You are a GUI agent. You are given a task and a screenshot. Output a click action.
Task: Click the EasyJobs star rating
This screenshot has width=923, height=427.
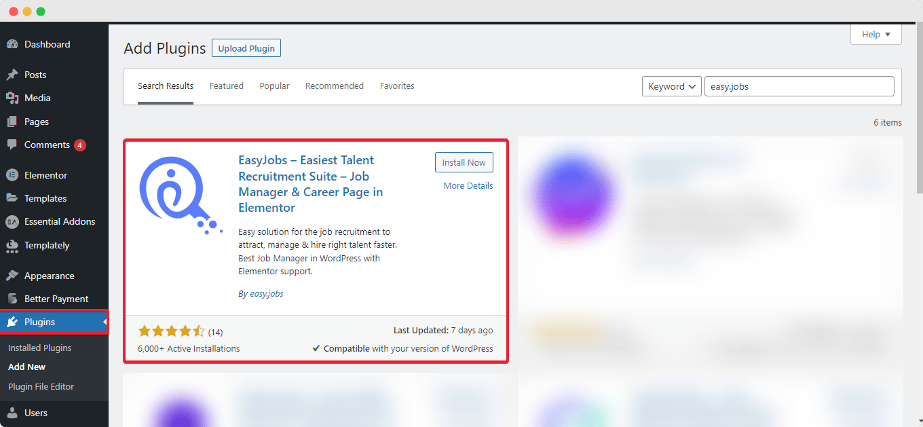171,331
